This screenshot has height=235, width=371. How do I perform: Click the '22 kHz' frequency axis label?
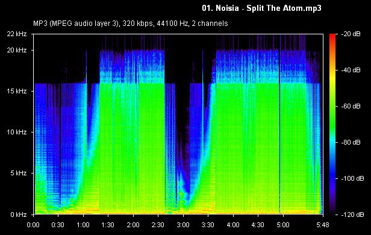click(x=17, y=34)
